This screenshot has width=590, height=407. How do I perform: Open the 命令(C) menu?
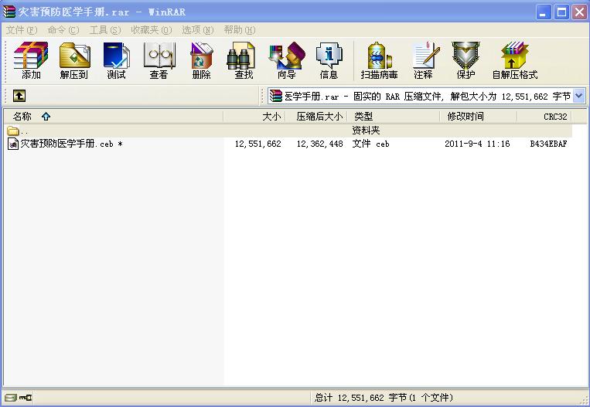pos(63,30)
